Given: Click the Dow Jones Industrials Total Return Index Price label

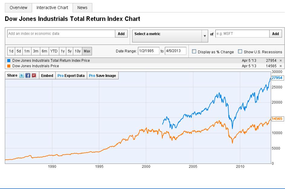Looking at the screenshot, I should coord(51,60).
